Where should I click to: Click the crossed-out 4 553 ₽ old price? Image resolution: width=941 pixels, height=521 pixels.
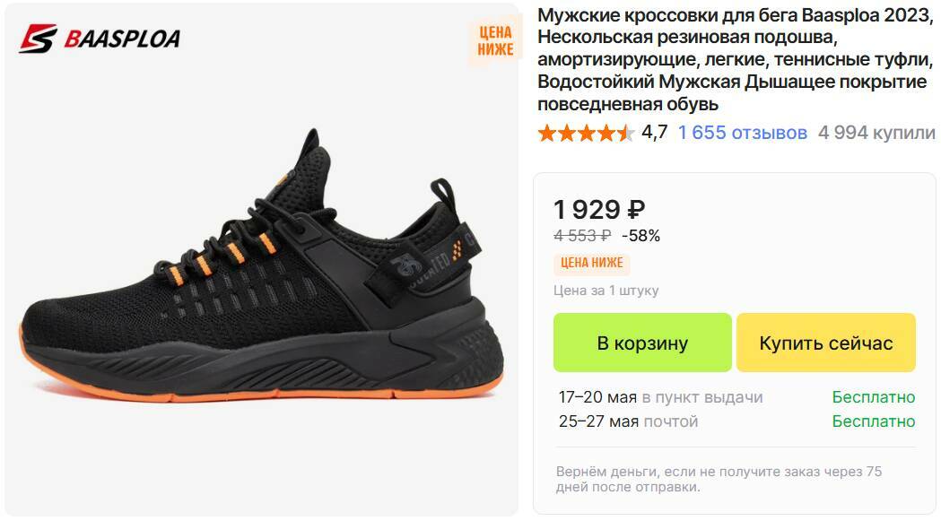click(582, 236)
